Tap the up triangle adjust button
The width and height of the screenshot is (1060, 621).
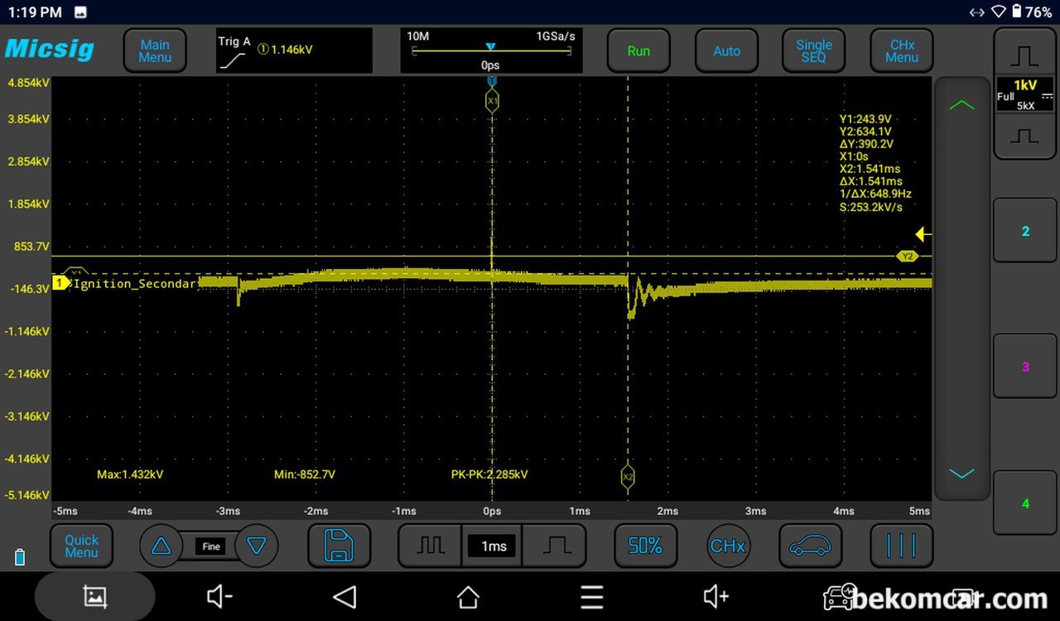[x=161, y=546]
